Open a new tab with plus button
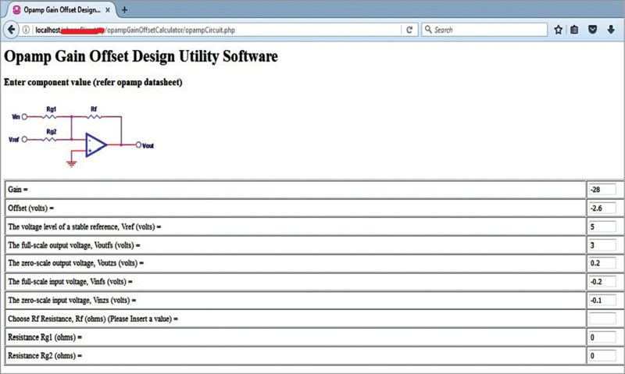Image resolution: width=625 pixels, height=374 pixels. pyautogui.click(x=124, y=9)
